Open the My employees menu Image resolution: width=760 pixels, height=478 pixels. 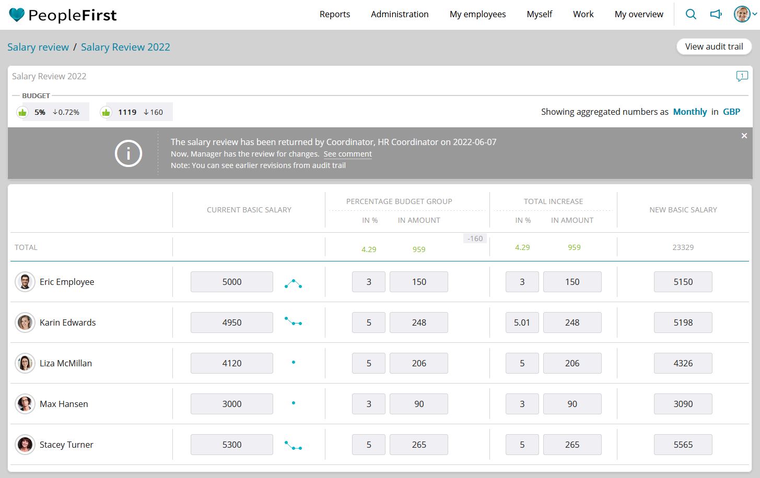[x=477, y=14]
